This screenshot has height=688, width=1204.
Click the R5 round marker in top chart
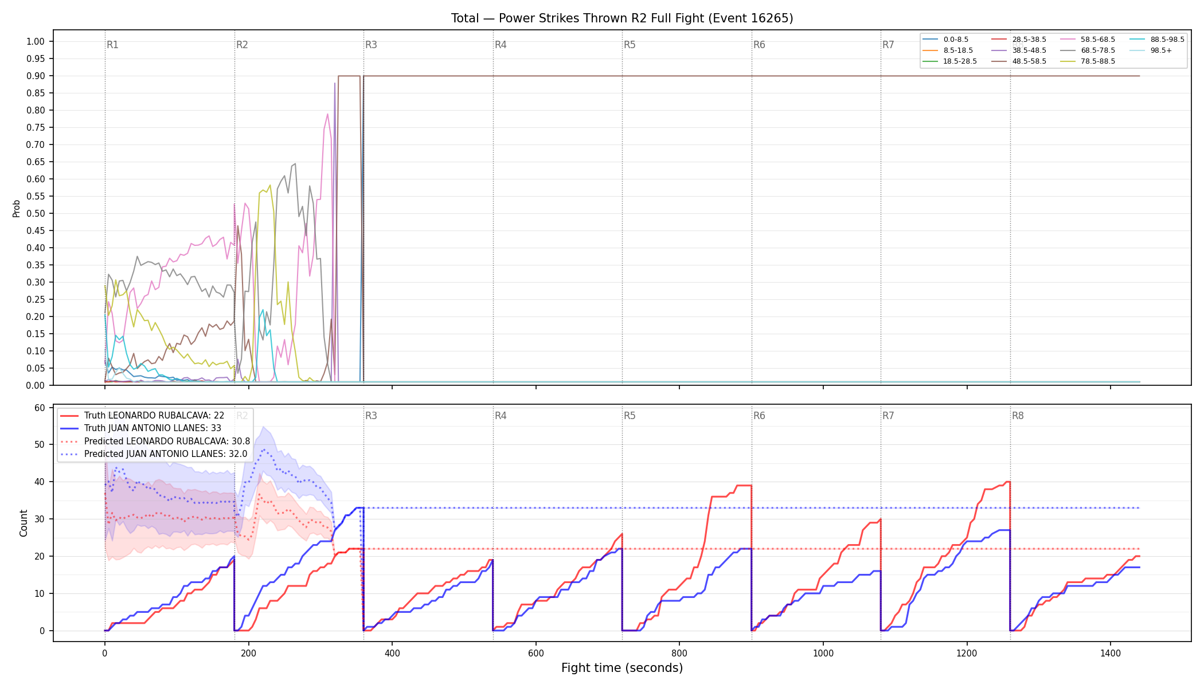tap(630, 45)
